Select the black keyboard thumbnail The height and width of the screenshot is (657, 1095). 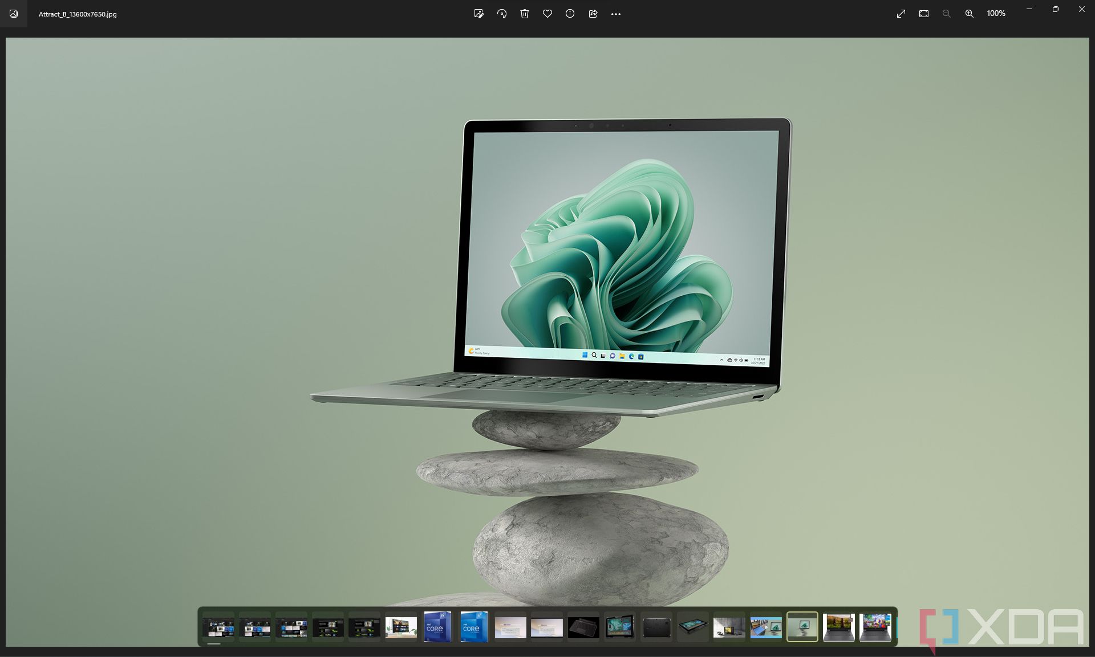click(583, 627)
